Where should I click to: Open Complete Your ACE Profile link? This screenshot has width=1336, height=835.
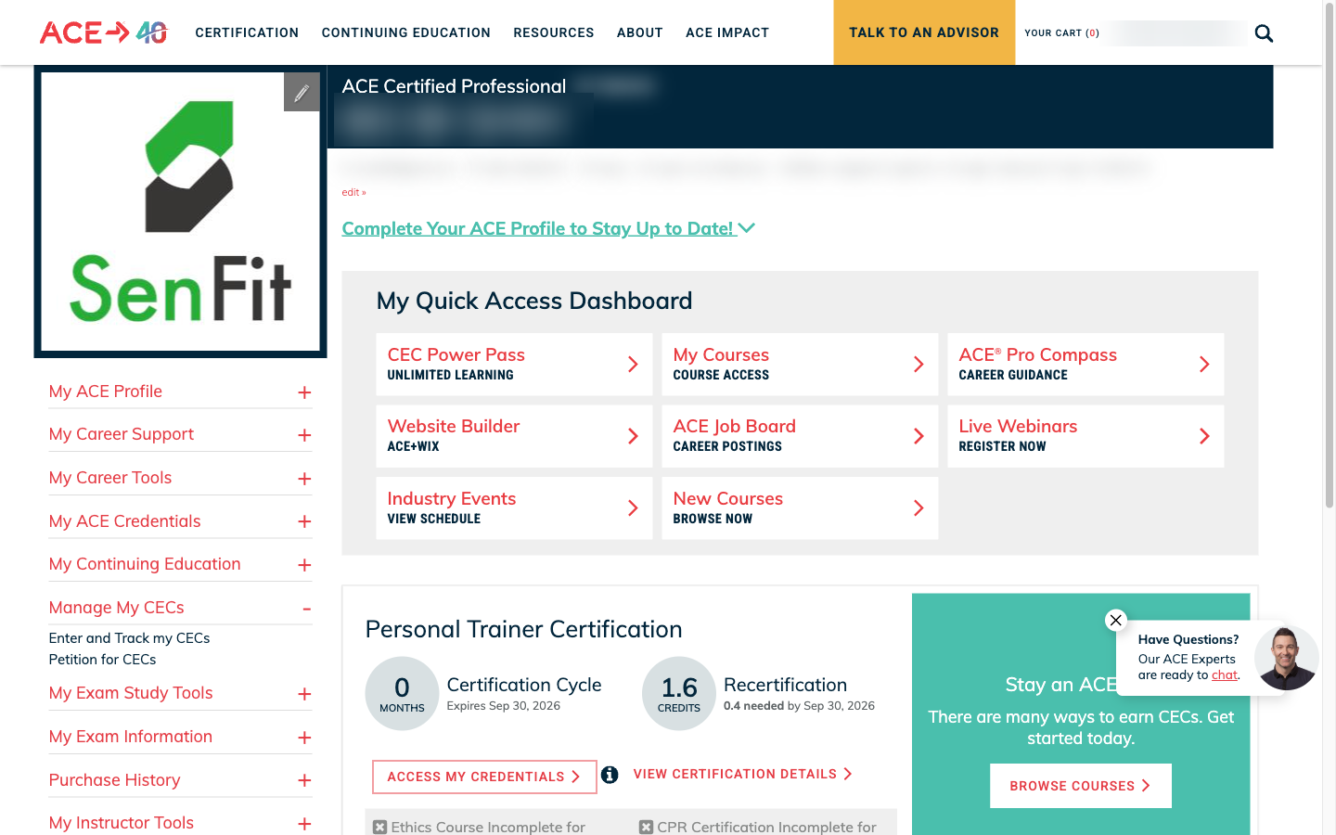pyautogui.click(x=537, y=228)
